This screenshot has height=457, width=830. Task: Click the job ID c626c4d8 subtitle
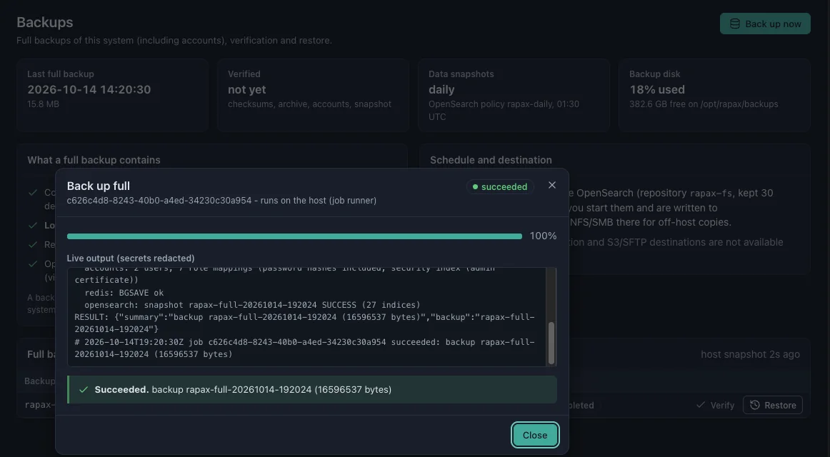coord(222,201)
